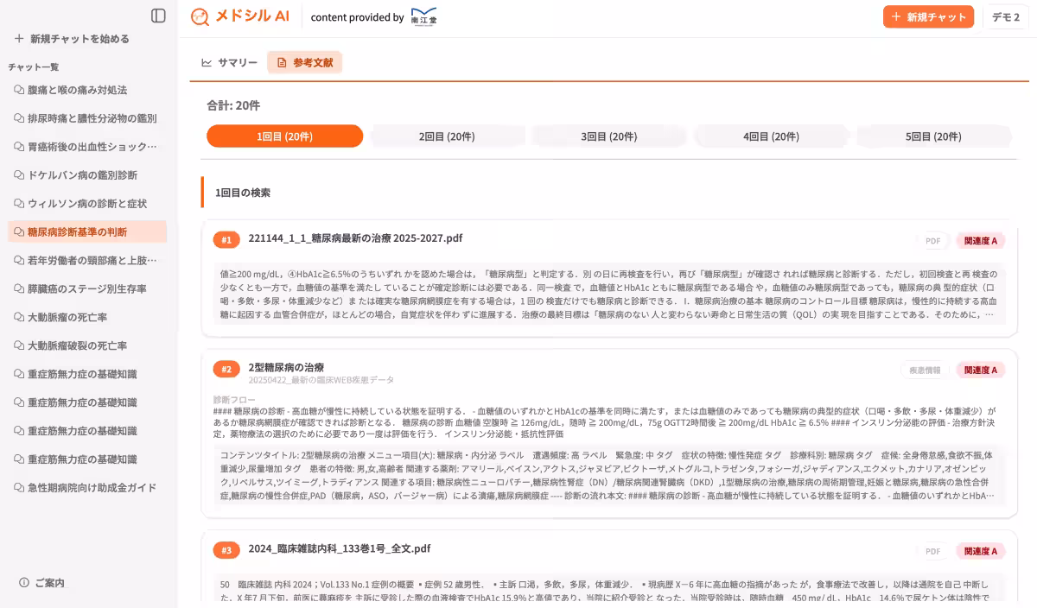Click the 新規チャット button
1037x608 pixels.
click(928, 16)
